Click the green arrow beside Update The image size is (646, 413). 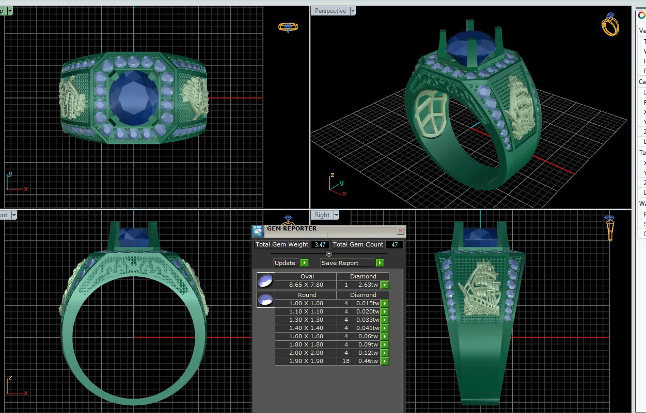pyautogui.click(x=304, y=263)
